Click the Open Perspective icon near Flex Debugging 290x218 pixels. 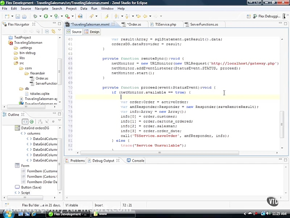(248, 16)
